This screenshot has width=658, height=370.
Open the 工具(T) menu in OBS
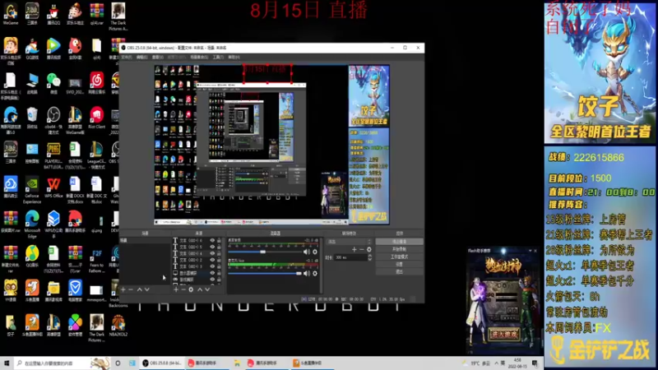(x=218, y=57)
